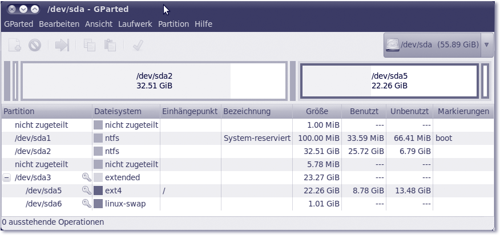The width and height of the screenshot is (500, 235).
Task: Collapse the /dev/sda3 extended partition tree
Action: click(x=7, y=177)
